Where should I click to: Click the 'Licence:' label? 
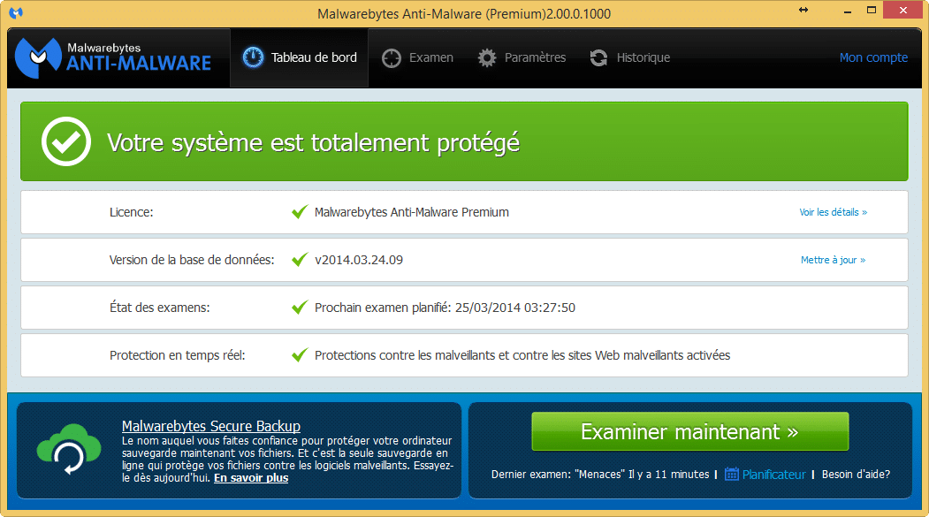pyautogui.click(x=131, y=212)
